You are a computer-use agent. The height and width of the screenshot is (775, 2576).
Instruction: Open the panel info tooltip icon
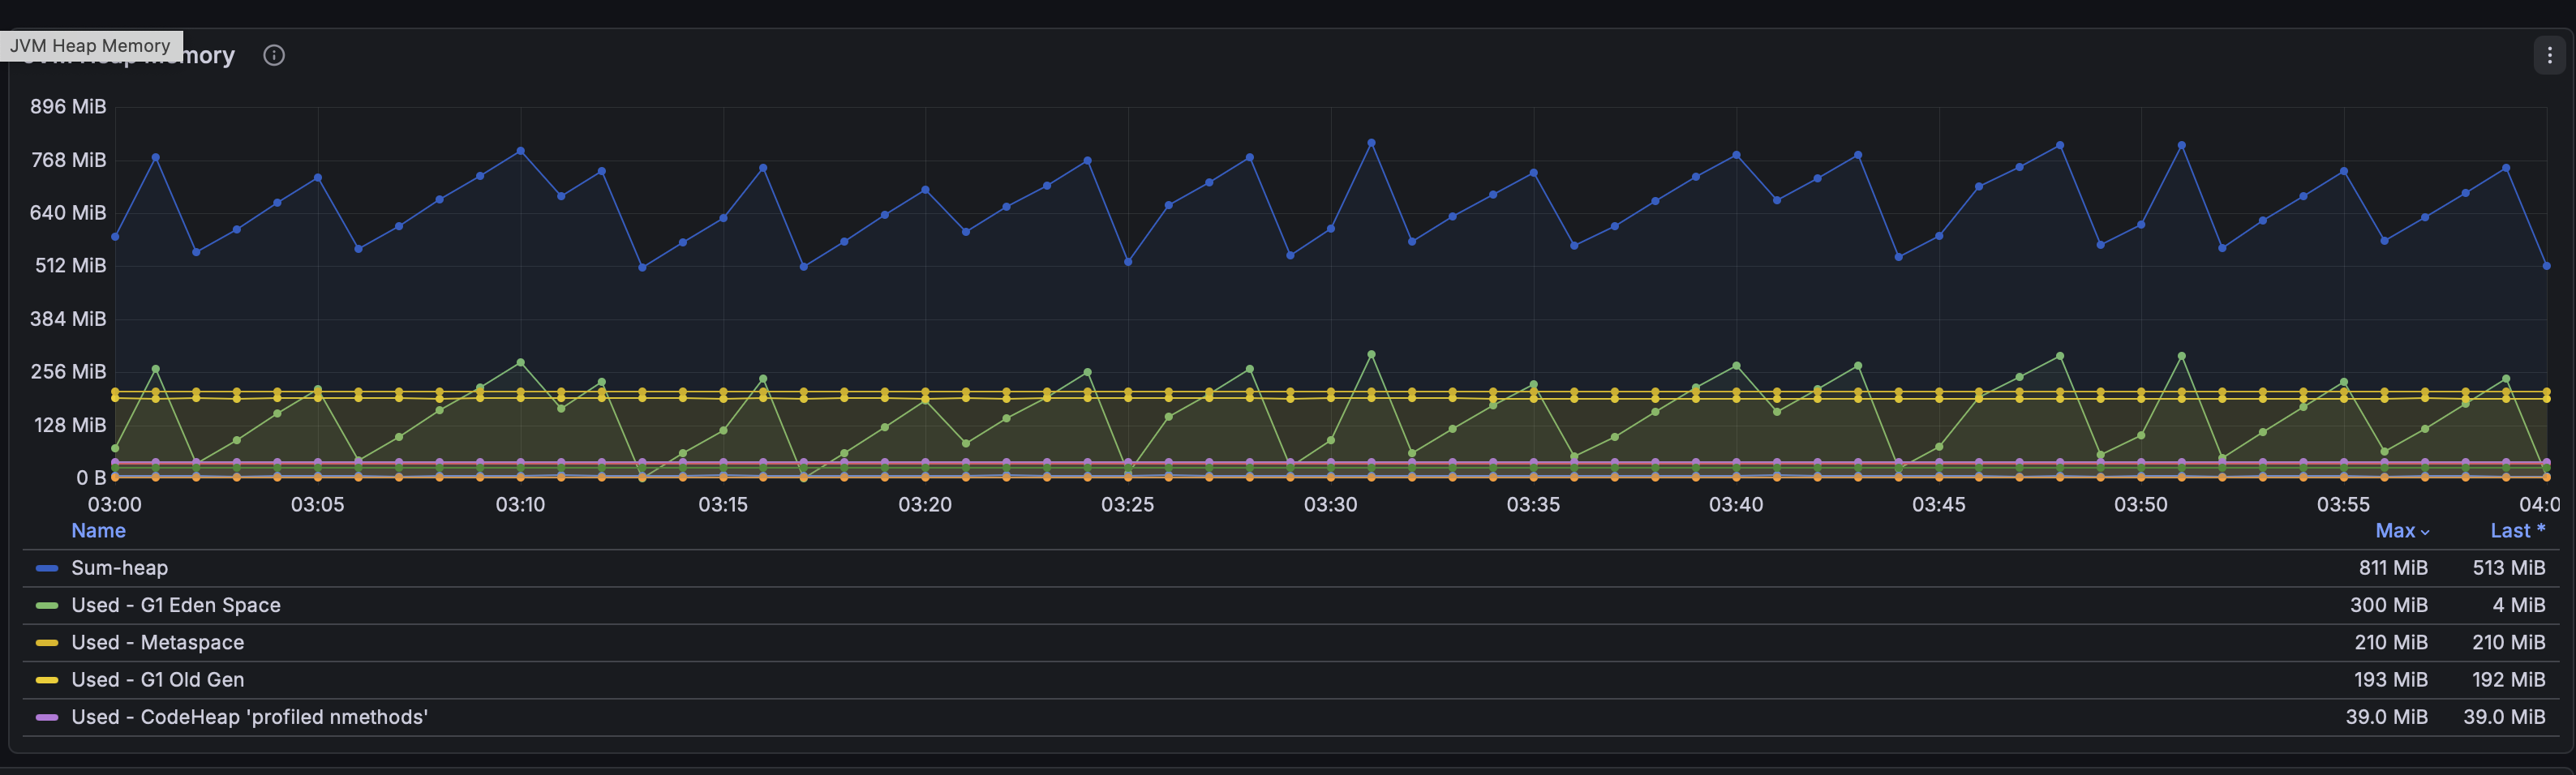pyautogui.click(x=274, y=55)
